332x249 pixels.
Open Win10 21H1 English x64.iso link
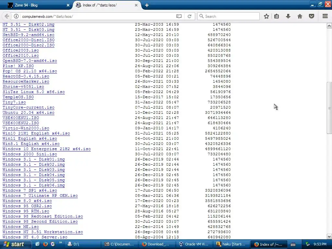[x=36, y=133]
